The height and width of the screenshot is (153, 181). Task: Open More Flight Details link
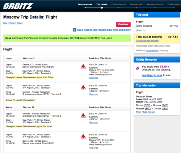(146, 112)
